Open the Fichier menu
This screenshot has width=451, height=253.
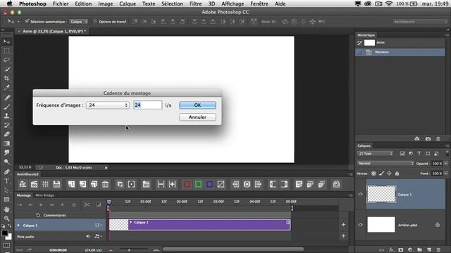point(61,4)
